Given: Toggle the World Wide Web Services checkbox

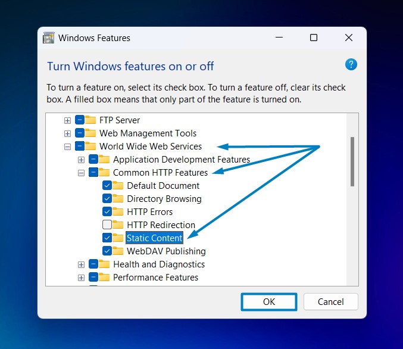Looking at the screenshot, I should 80,146.
